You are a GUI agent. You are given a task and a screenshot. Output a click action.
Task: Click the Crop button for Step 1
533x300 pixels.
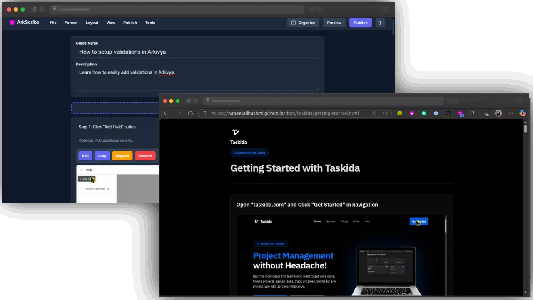(x=102, y=156)
